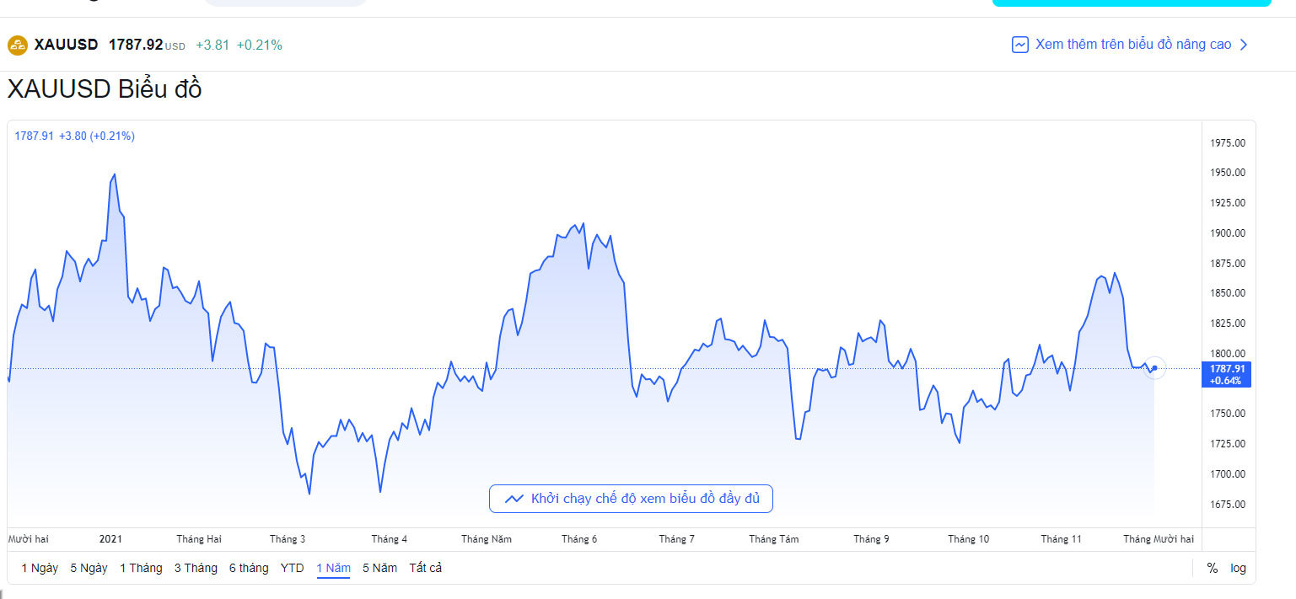Open Xem thêm trên biểu đồ nâng cao link

[x=1132, y=45]
